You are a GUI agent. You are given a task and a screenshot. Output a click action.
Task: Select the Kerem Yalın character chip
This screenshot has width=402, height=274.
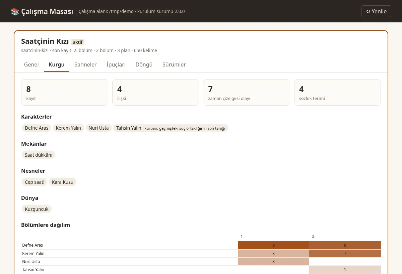tap(68, 128)
